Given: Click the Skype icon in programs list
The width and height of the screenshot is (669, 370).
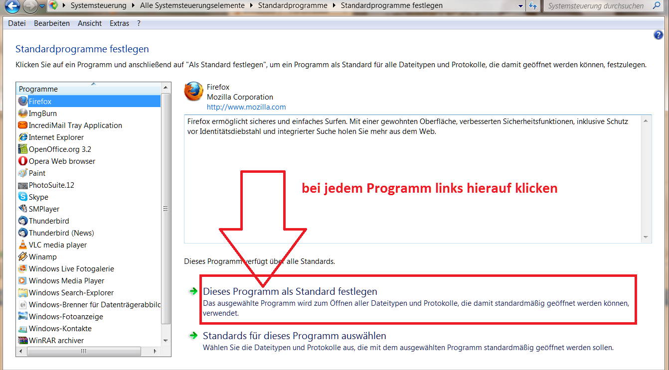Looking at the screenshot, I should pyautogui.click(x=23, y=197).
